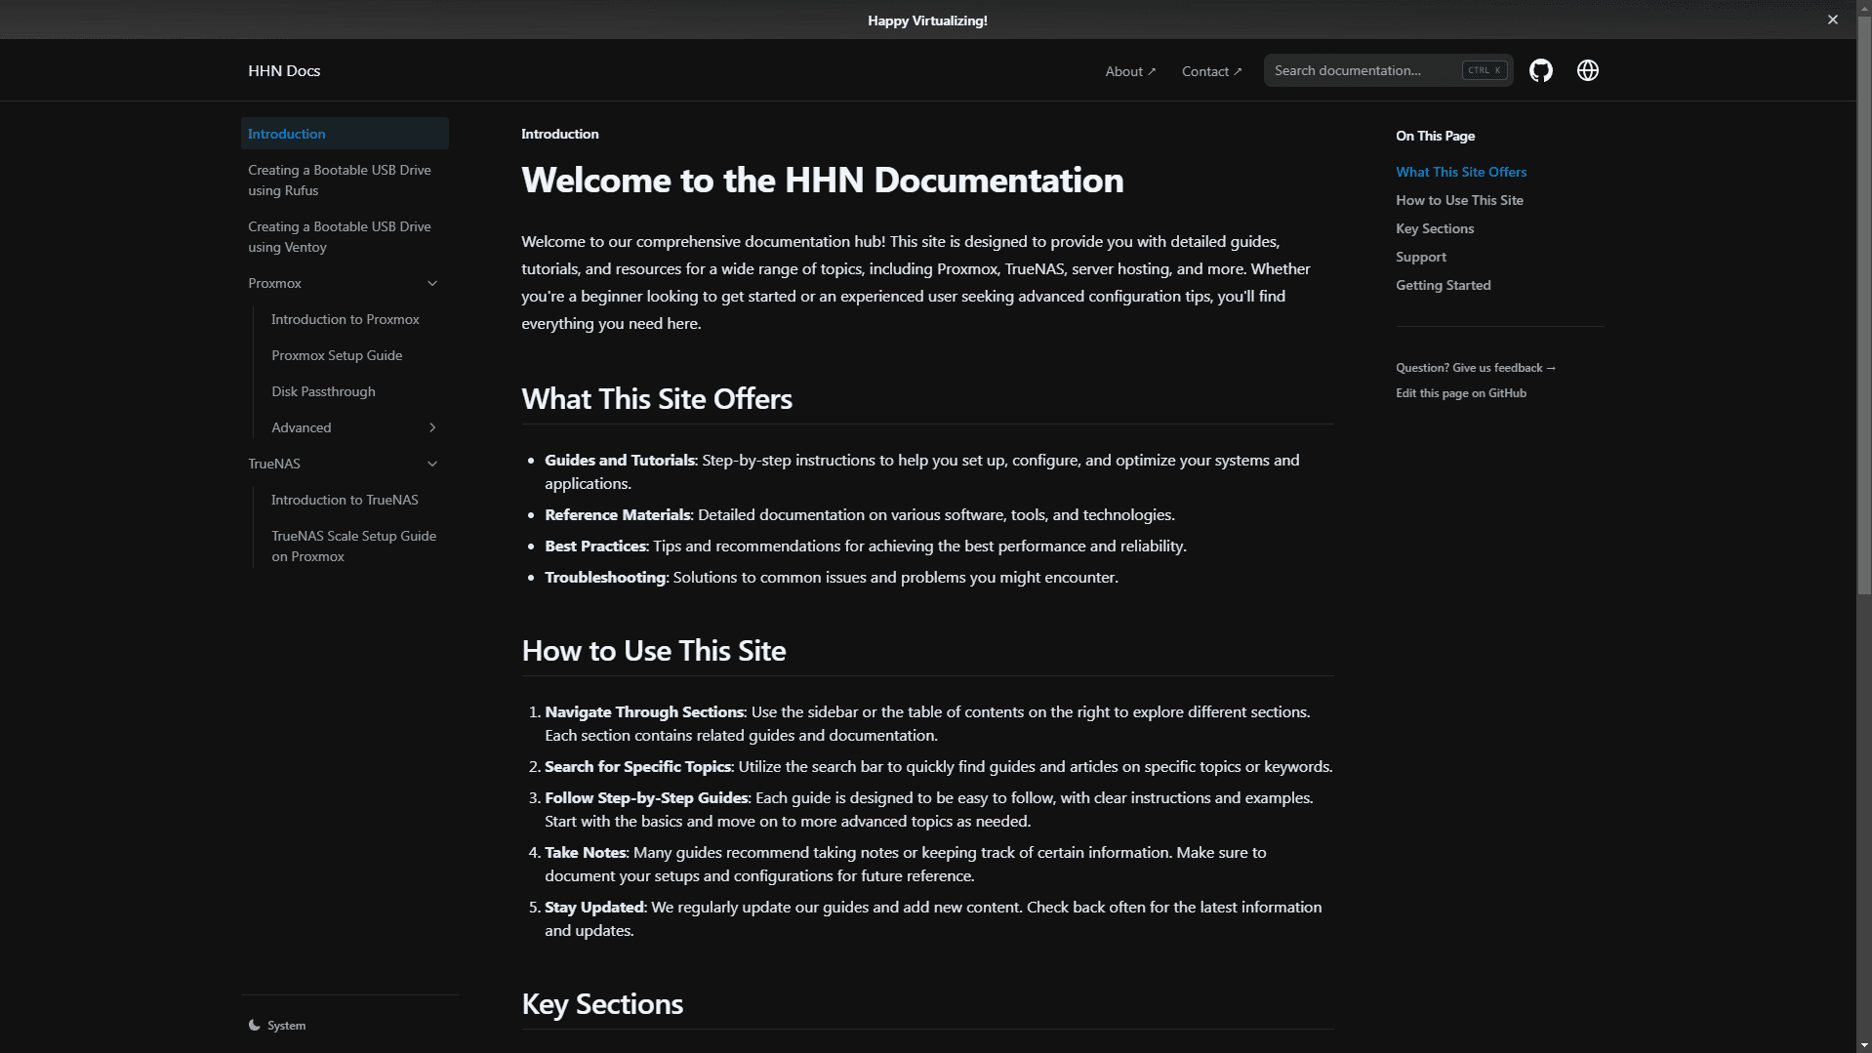The height and width of the screenshot is (1053, 1872).
Task: Click the Give us feedback link
Action: click(x=1475, y=367)
